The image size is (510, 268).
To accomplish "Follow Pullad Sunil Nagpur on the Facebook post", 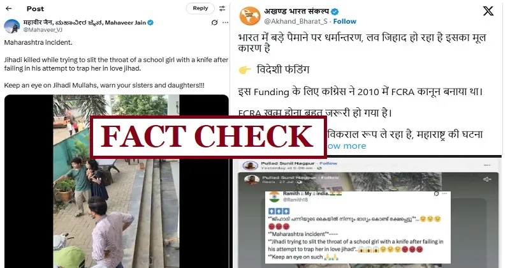I will point(328,163).
